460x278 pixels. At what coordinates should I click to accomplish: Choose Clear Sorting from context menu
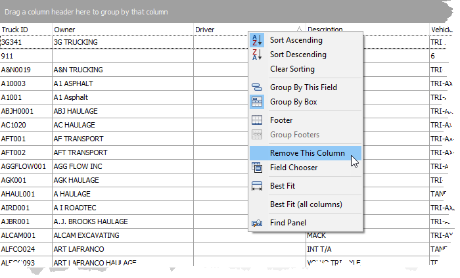pyautogui.click(x=292, y=69)
